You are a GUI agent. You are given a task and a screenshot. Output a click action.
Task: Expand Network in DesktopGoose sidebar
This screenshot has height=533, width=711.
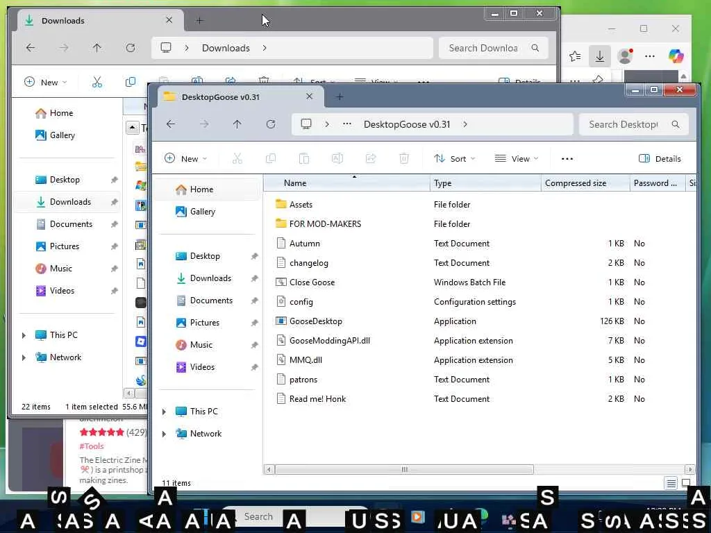(164, 434)
